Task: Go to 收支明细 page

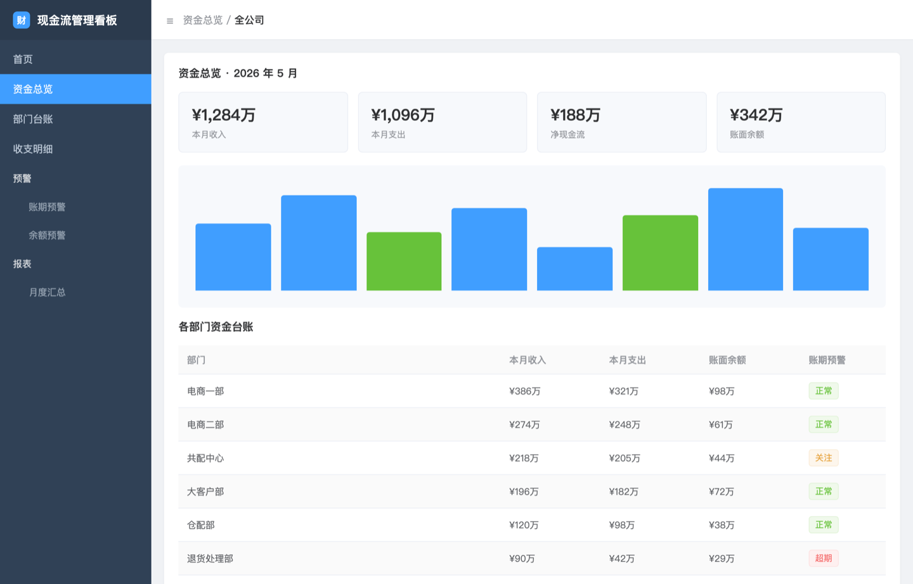Action: point(75,149)
